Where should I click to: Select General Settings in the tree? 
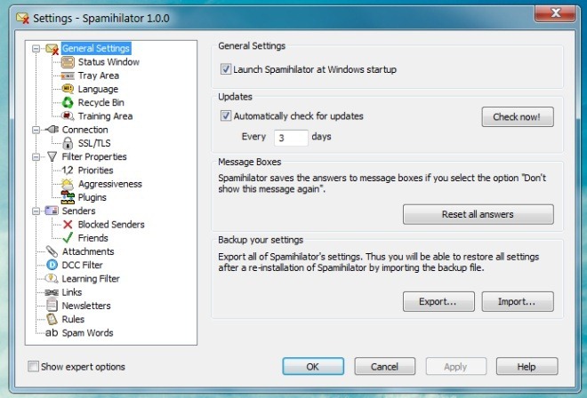pyautogui.click(x=96, y=48)
